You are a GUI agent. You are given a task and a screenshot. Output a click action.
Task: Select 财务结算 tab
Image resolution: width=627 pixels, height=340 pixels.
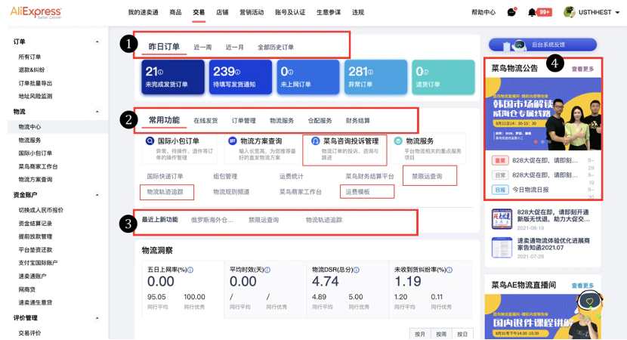[358, 120]
